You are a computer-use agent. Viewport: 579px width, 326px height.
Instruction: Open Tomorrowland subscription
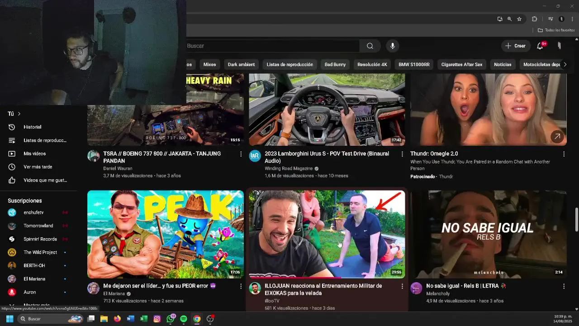point(39,225)
